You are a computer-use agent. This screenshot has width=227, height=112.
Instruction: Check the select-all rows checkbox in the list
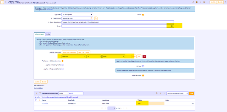pyautogui.click(x=36, y=100)
